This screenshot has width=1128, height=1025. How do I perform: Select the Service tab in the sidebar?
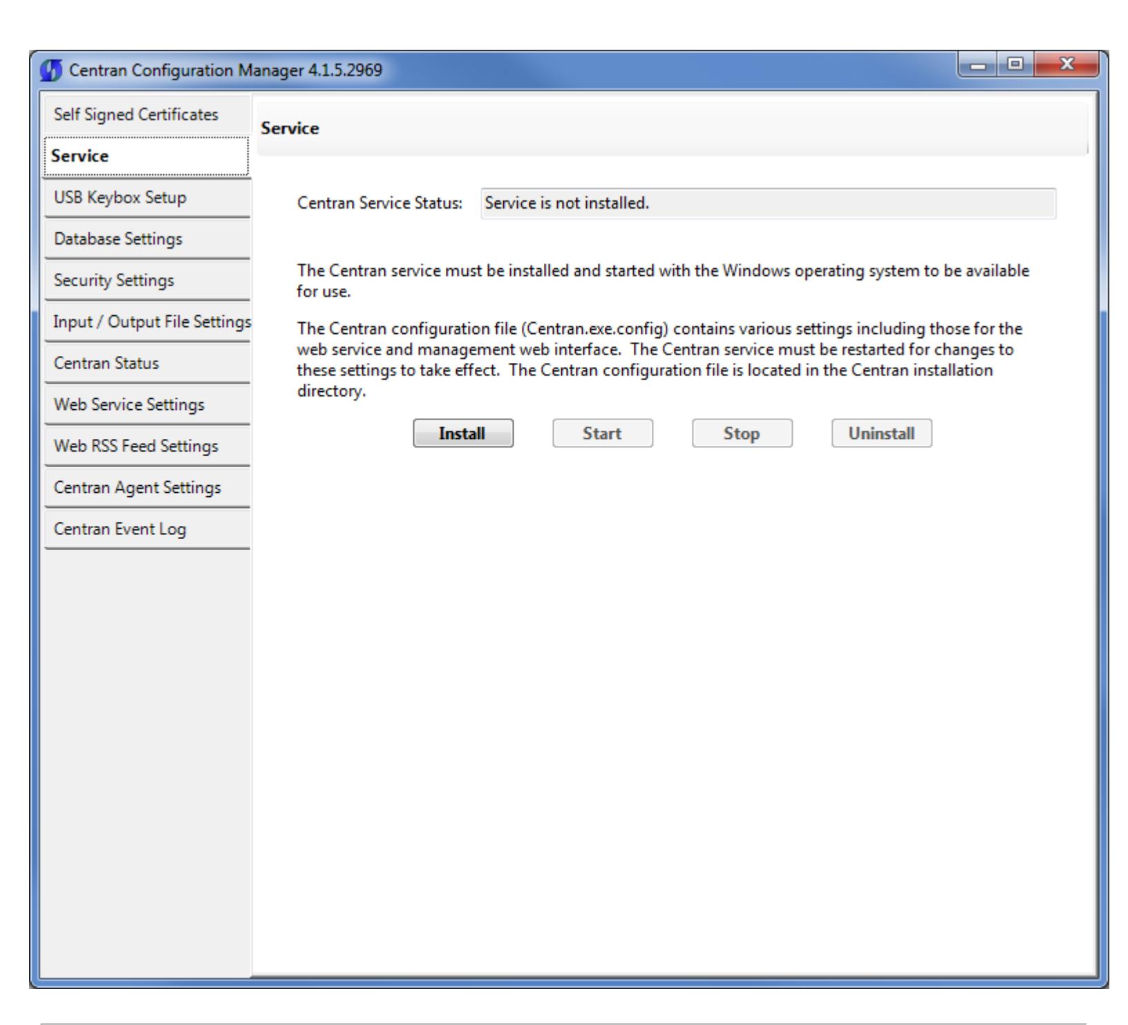coord(146,156)
